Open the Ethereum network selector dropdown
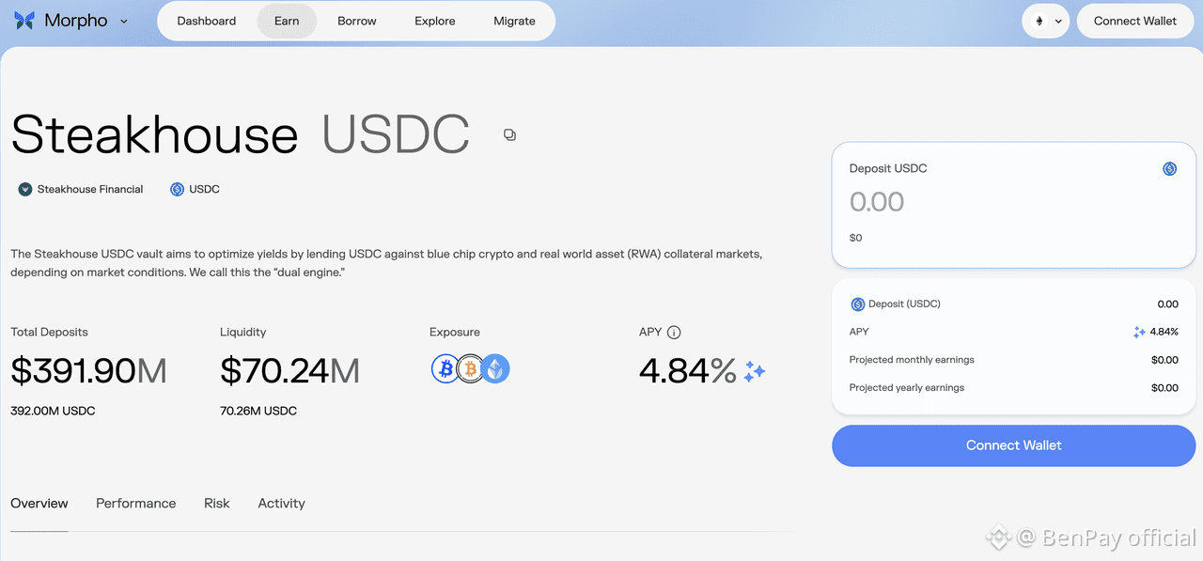 (x=1046, y=21)
